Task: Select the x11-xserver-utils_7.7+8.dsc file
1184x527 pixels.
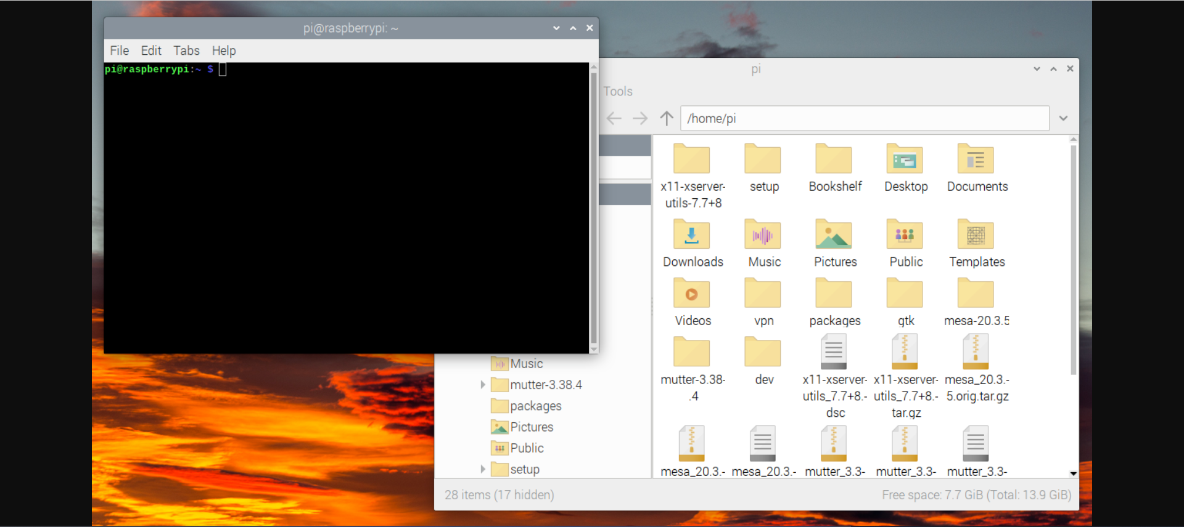Action: tap(834, 352)
